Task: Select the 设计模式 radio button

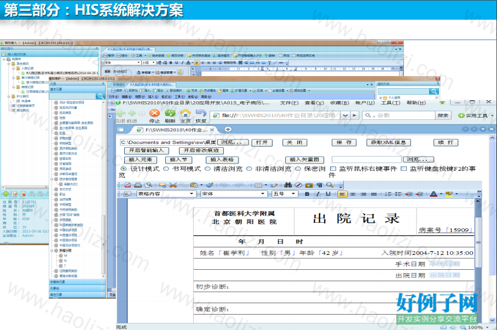Action: click(124, 169)
